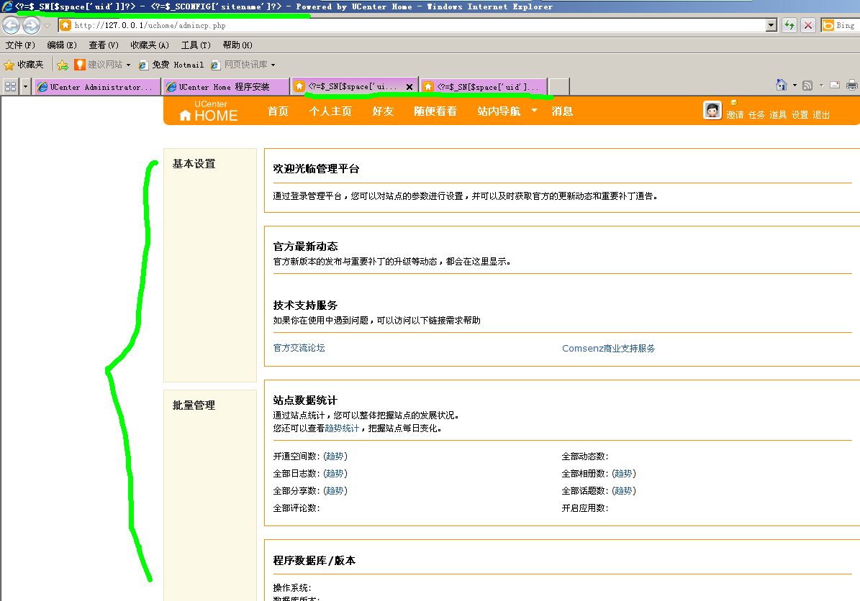This screenshot has width=860, height=601.
Task: Click the 批量管理 sidebar heading
Action: [x=194, y=405]
